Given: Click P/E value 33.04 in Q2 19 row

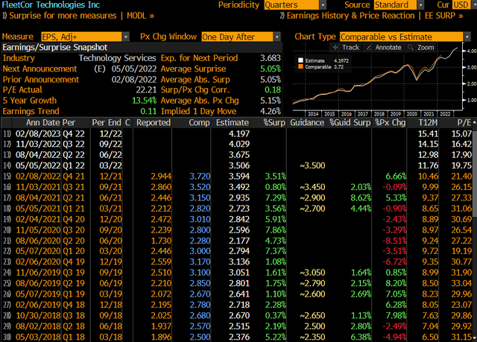Looking at the screenshot, I should click(461, 283).
